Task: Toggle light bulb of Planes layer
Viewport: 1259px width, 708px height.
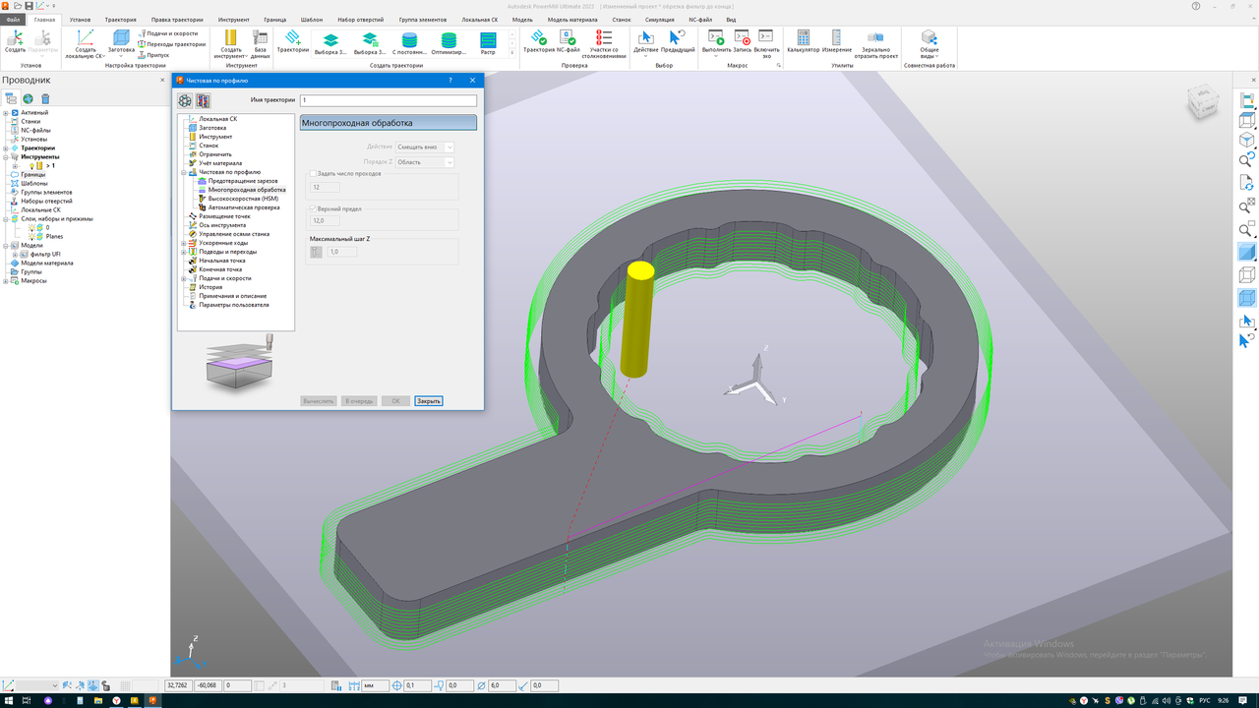Action: tap(31, 236)
